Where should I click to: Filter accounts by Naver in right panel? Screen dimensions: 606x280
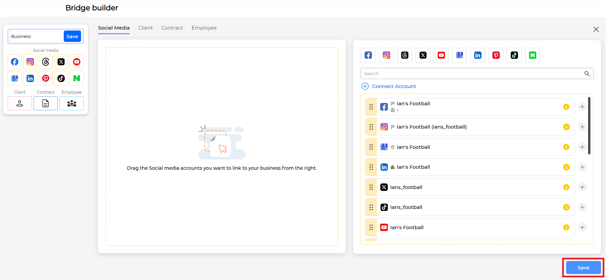(533, 55)
